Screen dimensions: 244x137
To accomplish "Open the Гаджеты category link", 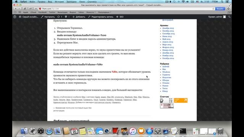I will [x=166, y=75].
